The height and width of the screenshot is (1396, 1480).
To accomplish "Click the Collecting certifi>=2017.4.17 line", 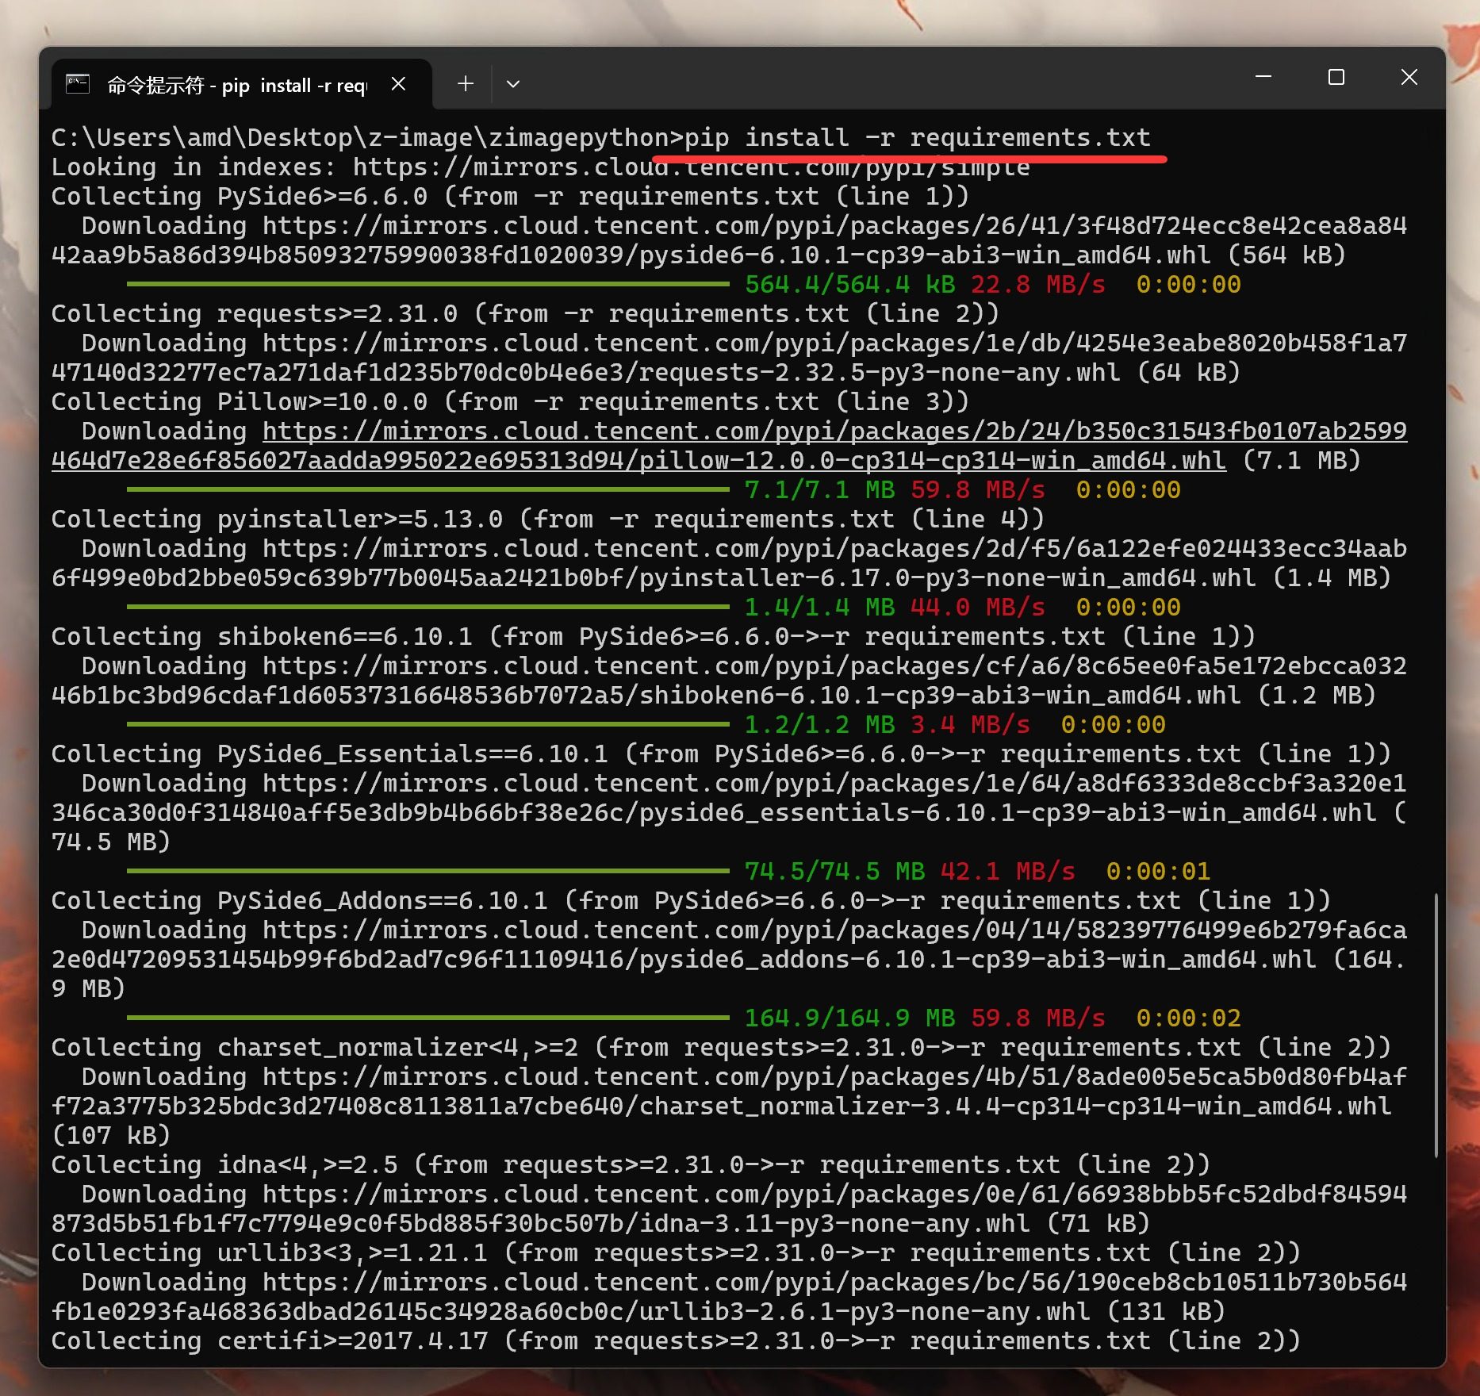I will click(x=674, y=1341).
